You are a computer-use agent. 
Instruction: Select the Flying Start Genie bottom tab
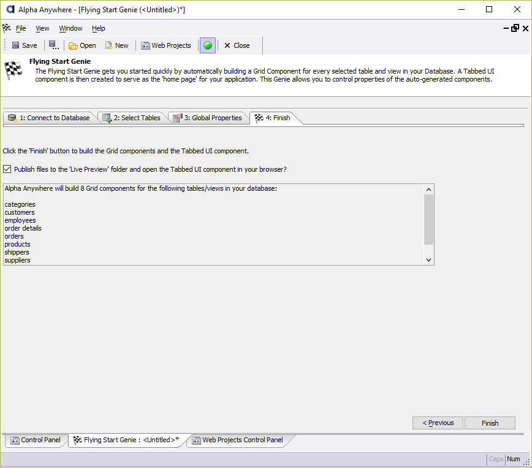(126, 440)
